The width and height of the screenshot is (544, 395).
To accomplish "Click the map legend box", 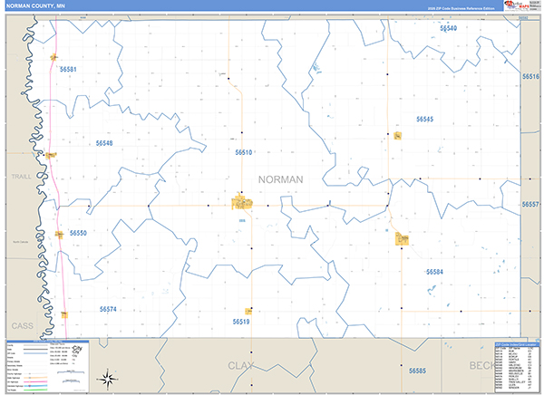I will pyautogui.click(x=47, y=366).
